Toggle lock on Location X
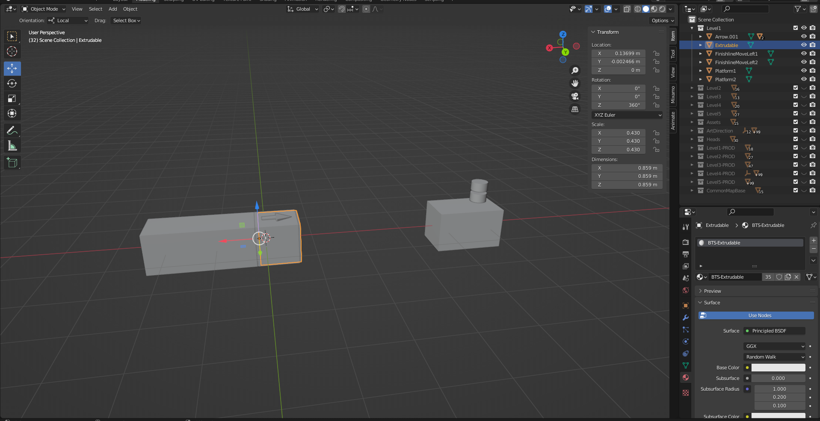Viewport: 820px width, 421px height. [656, 53]
